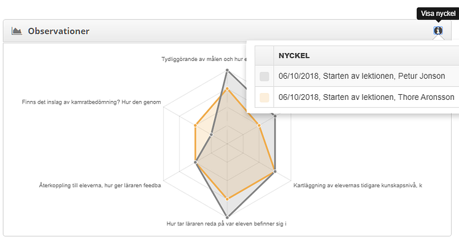Viewport: 459px width, 242px height.
Task: Click the orange data point on the bottom axis
Action: click(227, 199)
